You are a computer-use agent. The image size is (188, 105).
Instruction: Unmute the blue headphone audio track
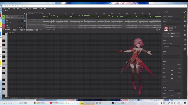click(25, 21)
